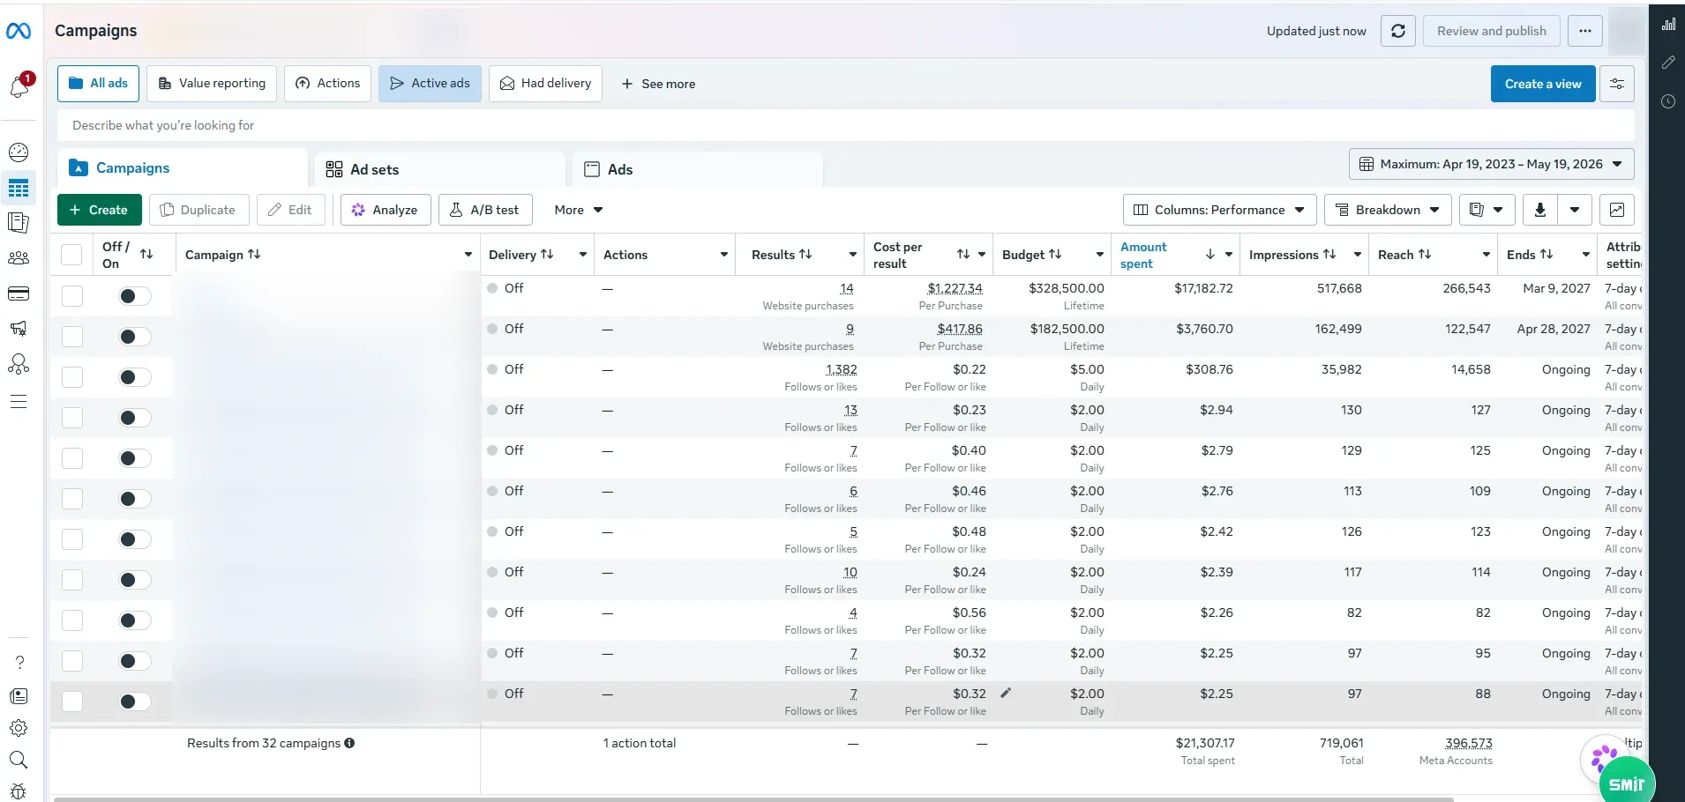Screen dimensions: 1685x802
Task: Click the Create a view button
Action: 1543,84
